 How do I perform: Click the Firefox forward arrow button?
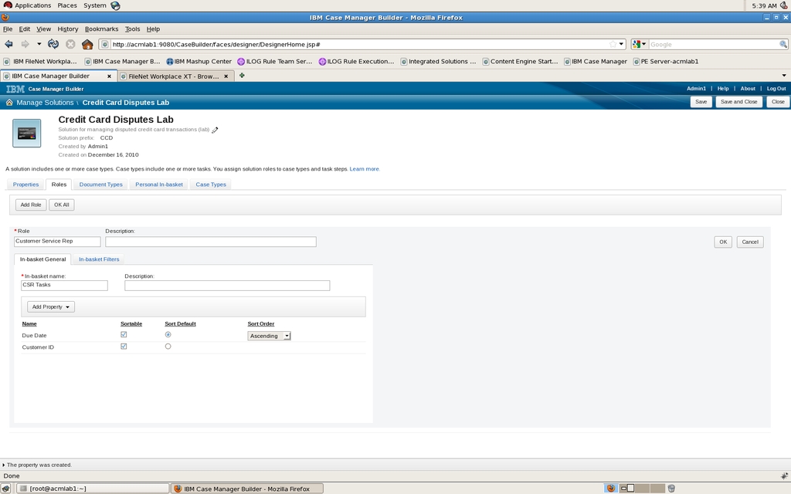[25, 44]
